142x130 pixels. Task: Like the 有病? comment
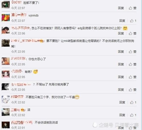click(132, 77)
